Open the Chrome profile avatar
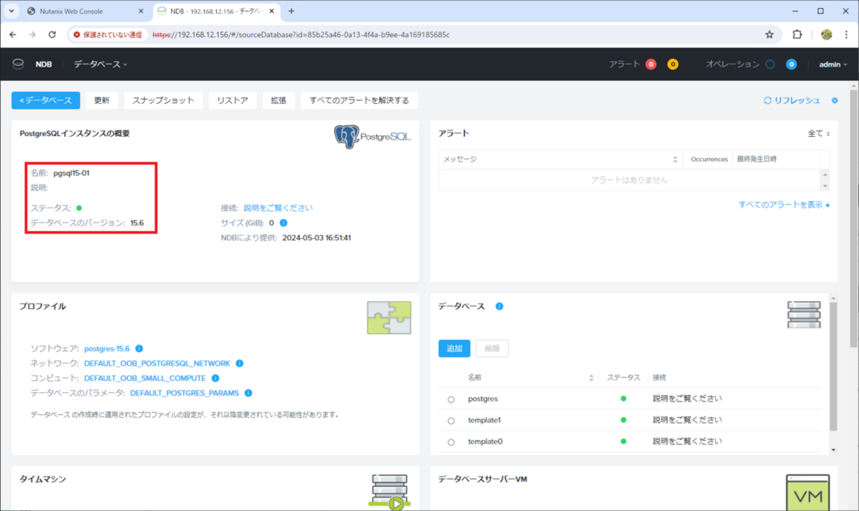859x511 pixels. point(826,34)
